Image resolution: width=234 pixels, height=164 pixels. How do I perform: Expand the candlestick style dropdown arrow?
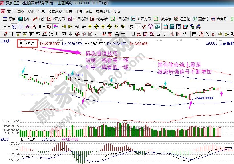[x=44, y=27]
